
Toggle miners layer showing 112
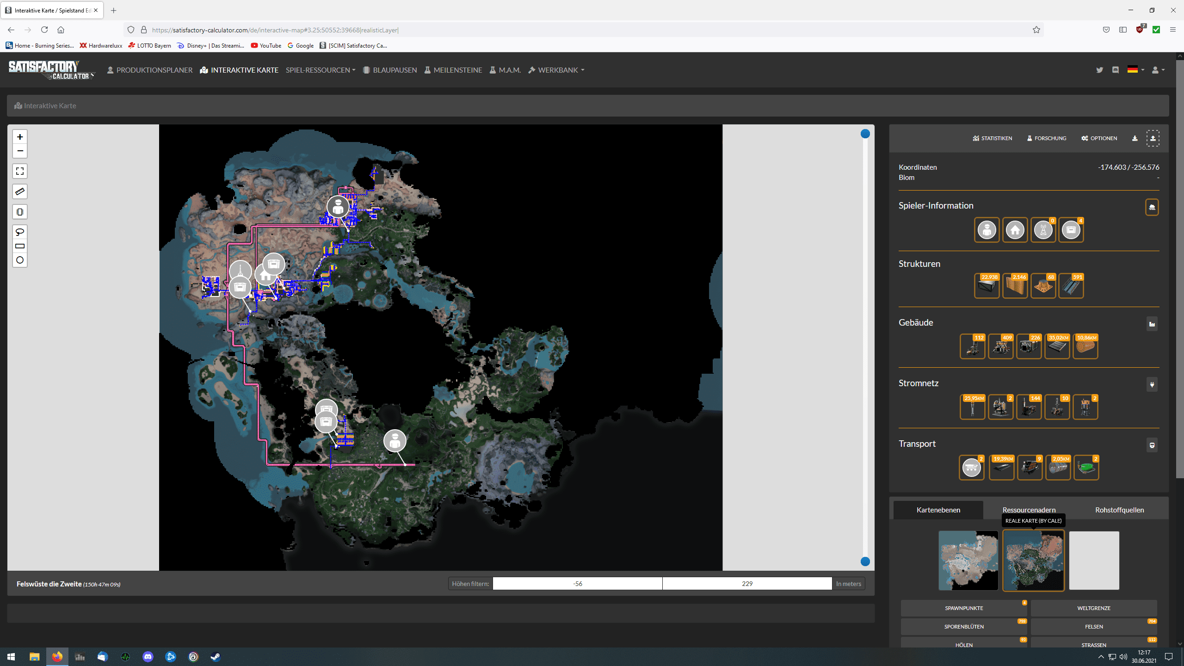pyautogui.click(x=973, y=346)
